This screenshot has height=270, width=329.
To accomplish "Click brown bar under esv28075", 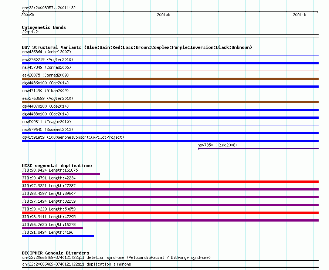I will tap(170, 79).
